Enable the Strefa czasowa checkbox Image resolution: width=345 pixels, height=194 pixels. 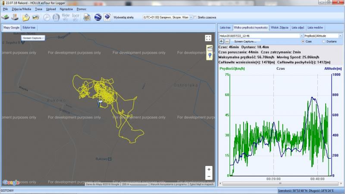coord(194,18)
